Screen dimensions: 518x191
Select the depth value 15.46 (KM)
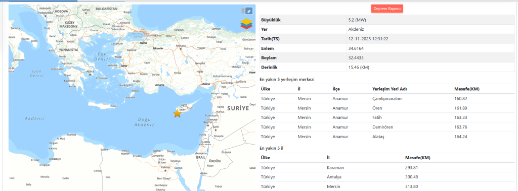pos(359,67)
